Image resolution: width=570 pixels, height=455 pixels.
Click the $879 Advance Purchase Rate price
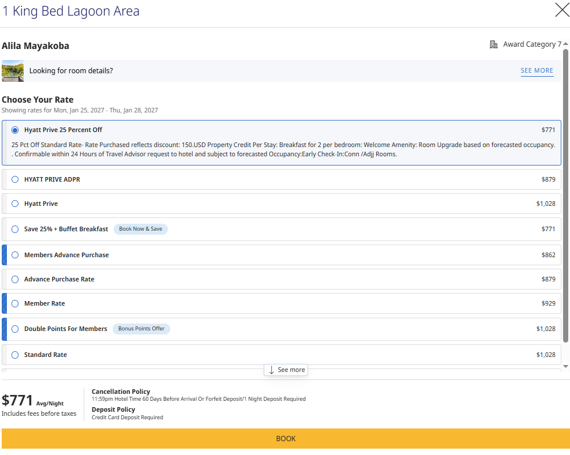point(548,279)
